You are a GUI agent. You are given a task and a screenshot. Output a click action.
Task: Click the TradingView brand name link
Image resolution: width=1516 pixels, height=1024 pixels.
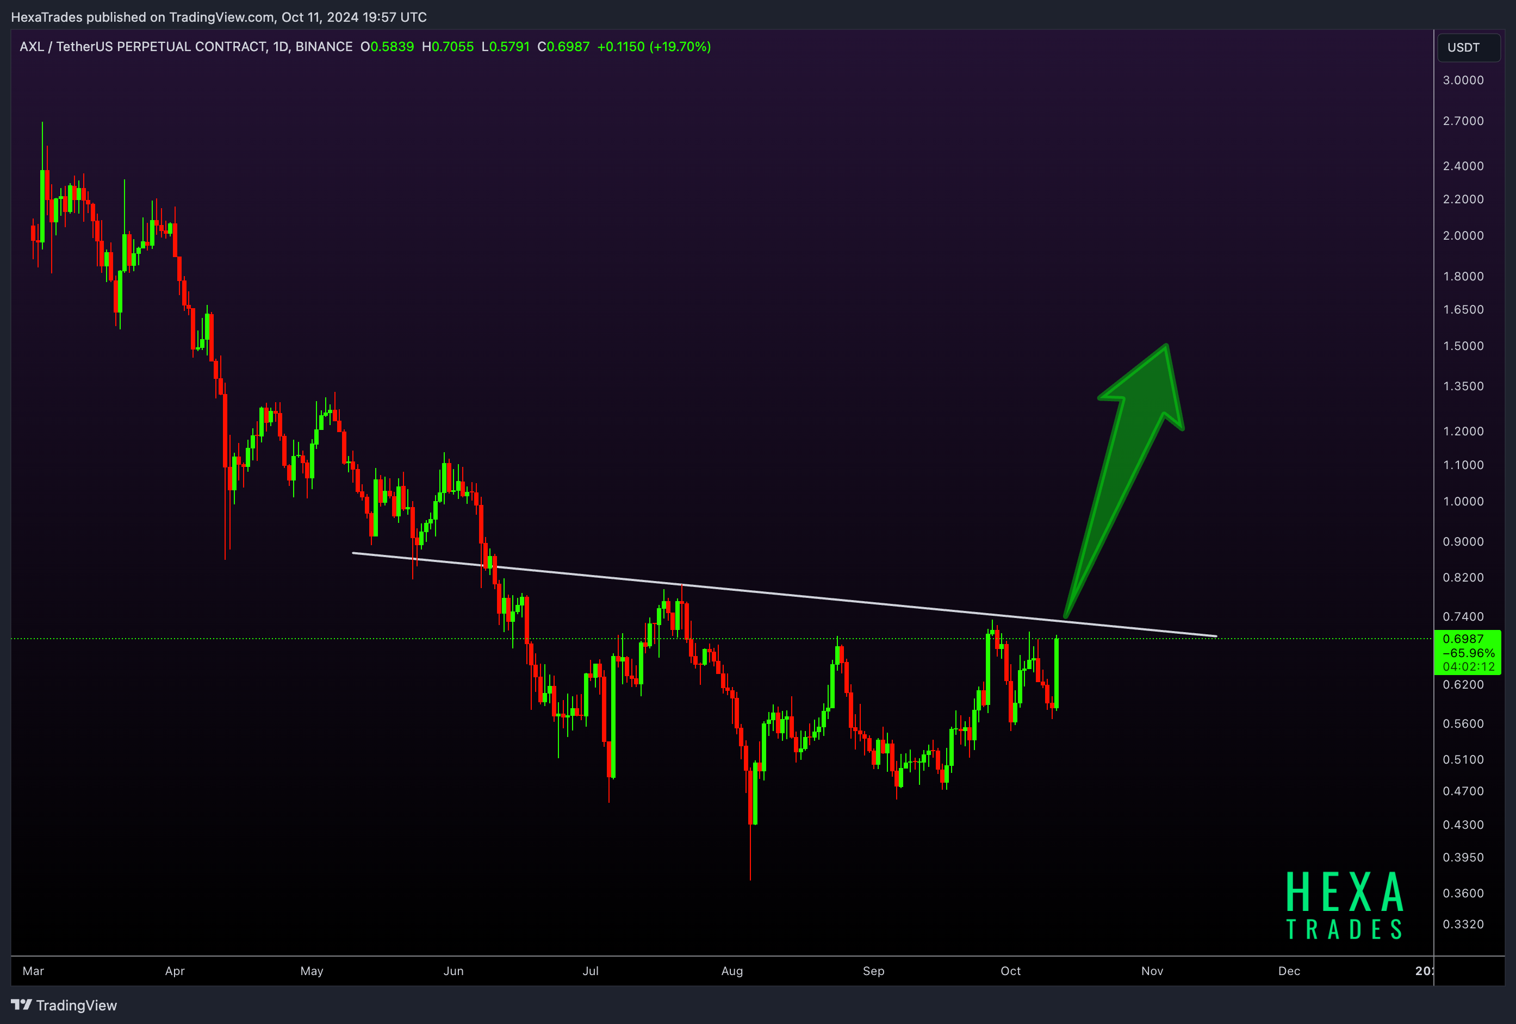click(76, 1005)
